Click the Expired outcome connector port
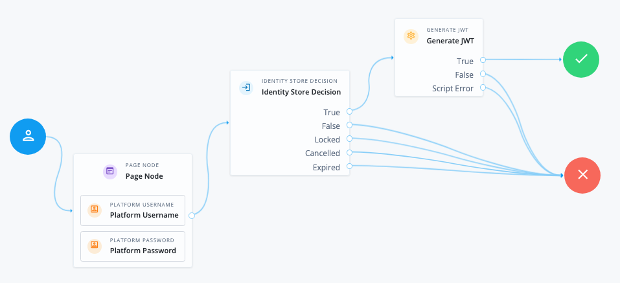 (349, 167)
